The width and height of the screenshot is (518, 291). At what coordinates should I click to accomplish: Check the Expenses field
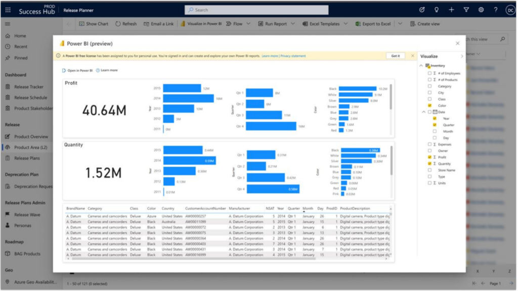coord(429,144)
